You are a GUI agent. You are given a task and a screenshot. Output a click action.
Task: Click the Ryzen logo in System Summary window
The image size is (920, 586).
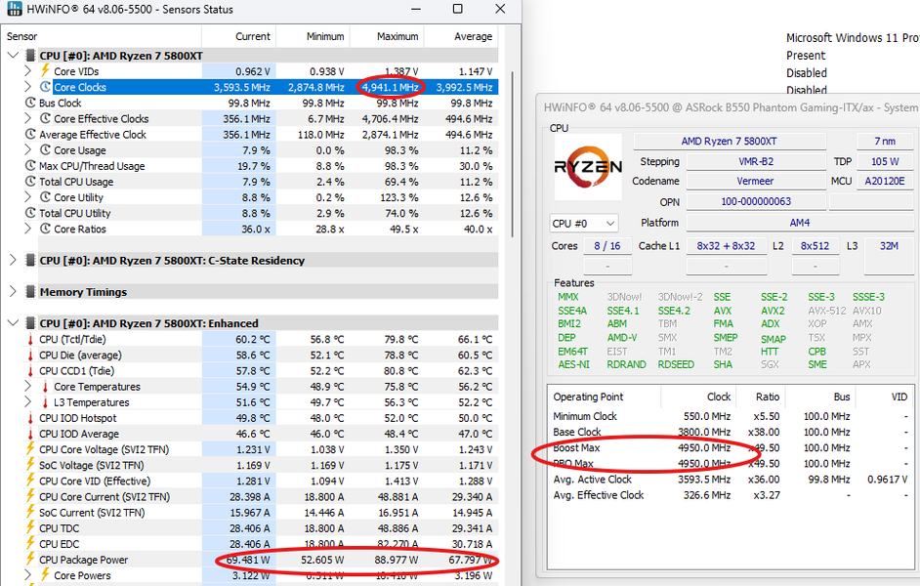pos(588,167)
